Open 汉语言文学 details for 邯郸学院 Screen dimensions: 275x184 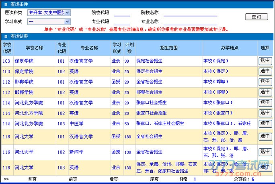pyautogui.click(x=81, y=82)
